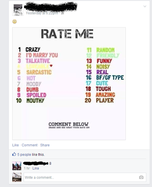Share the post via the Share link

[45, 145]
